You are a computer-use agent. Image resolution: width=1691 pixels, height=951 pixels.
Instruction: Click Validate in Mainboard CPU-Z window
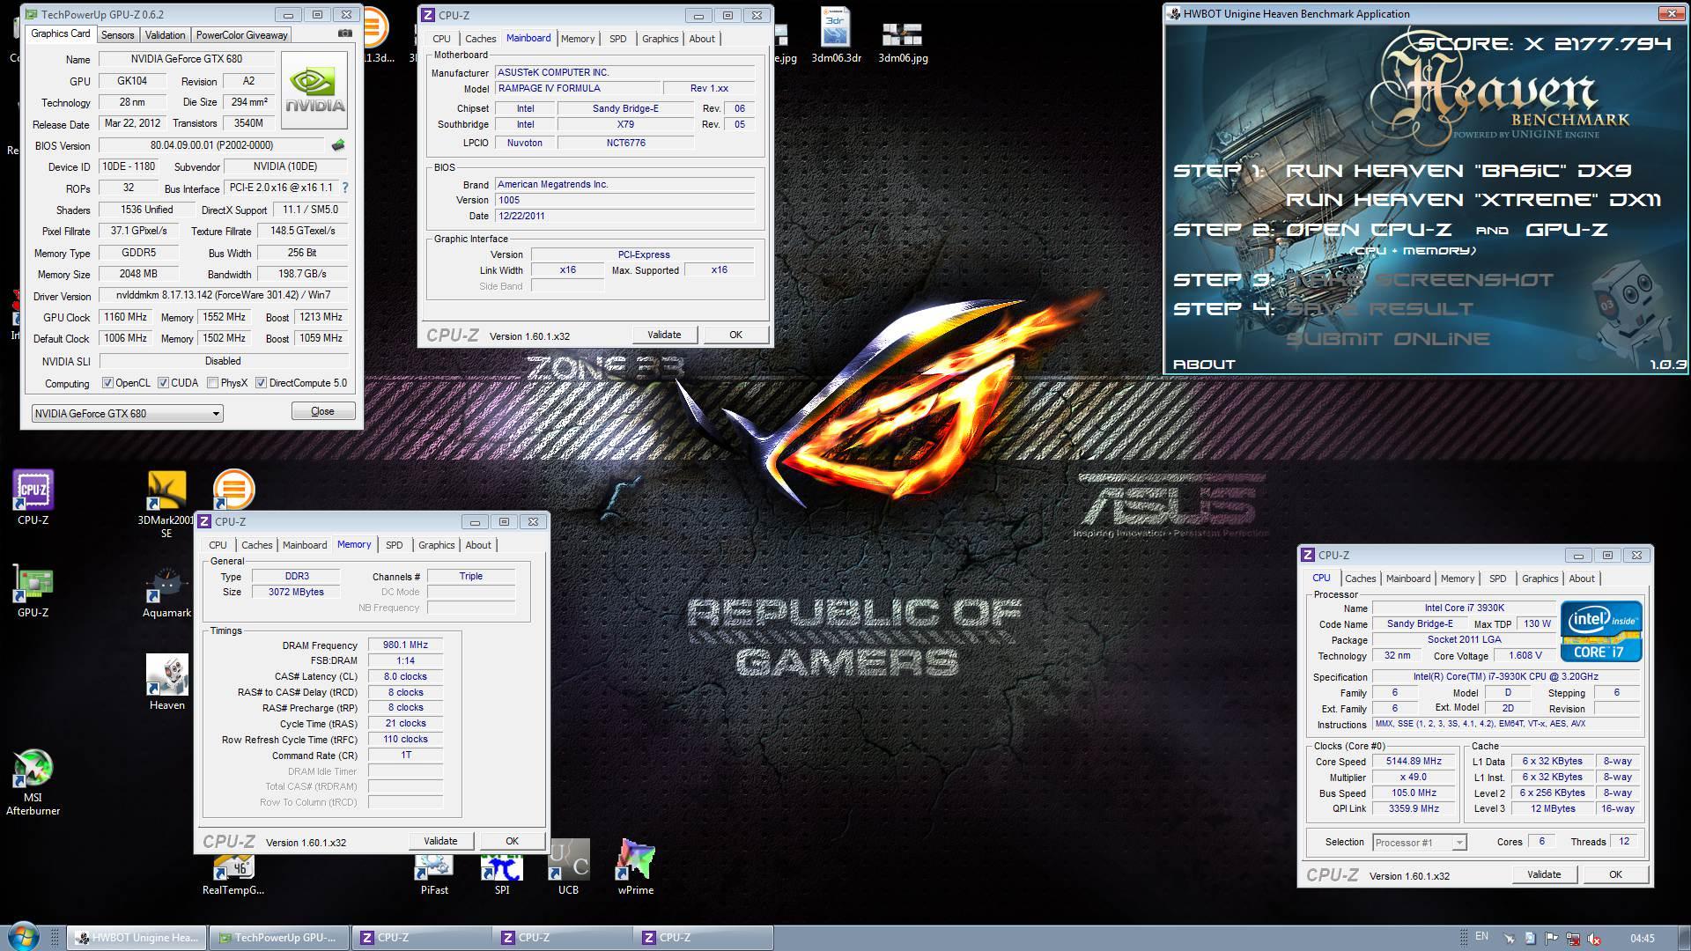(x=664, y=335)
